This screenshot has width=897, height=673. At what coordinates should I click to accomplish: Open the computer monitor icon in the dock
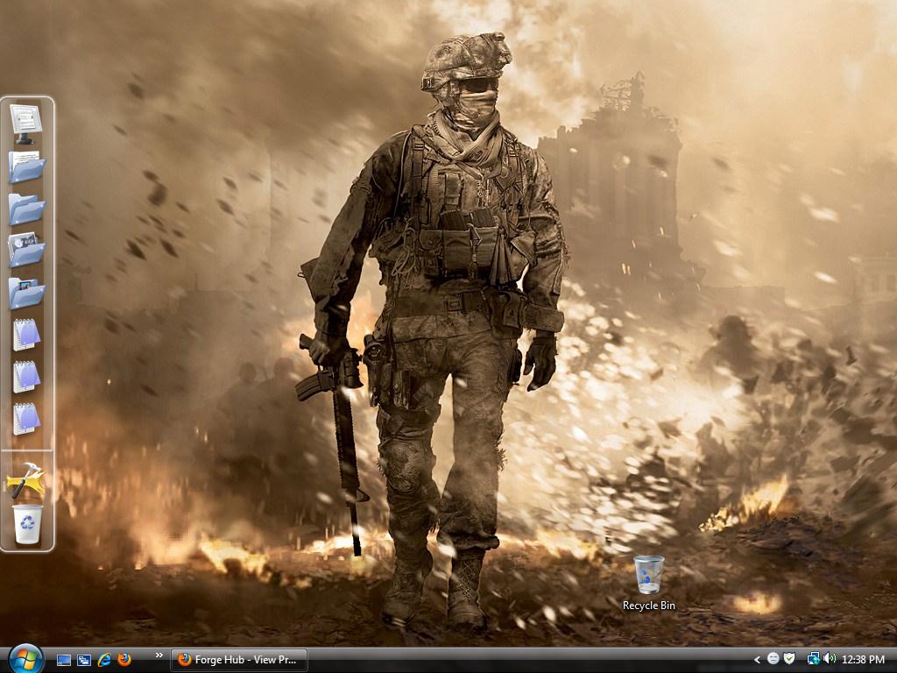coord(26,124)
